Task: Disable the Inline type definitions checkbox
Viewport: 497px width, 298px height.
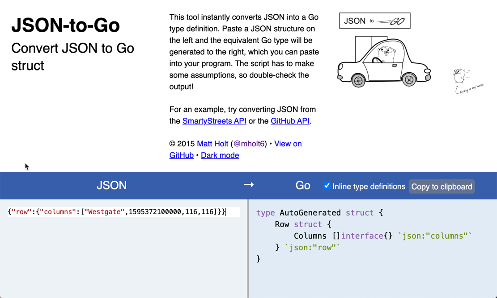Action: tap(327, 186)
